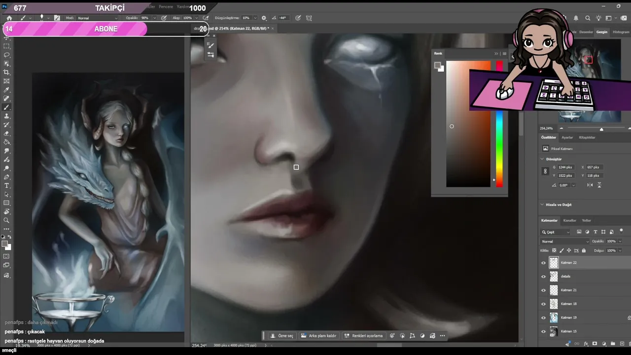Open the contextual bar more options

(x=442, y=336)
